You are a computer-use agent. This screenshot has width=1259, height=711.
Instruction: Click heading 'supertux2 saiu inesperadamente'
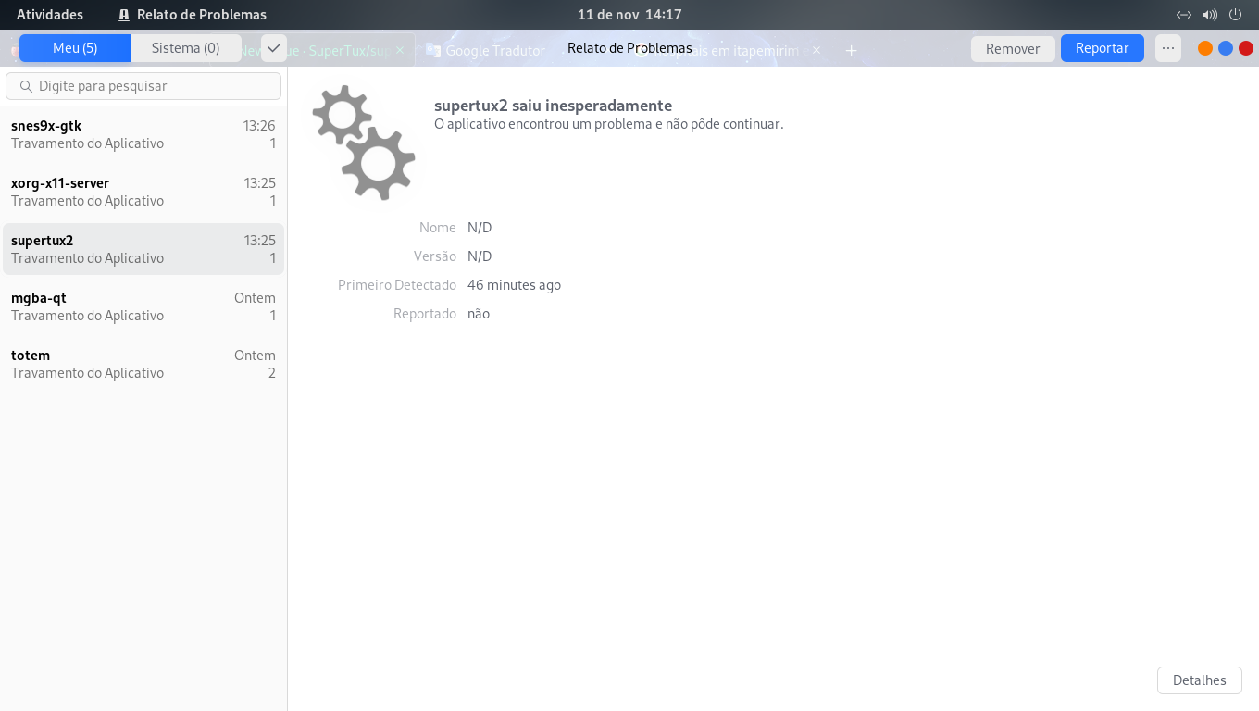click(x=553, y=106)
